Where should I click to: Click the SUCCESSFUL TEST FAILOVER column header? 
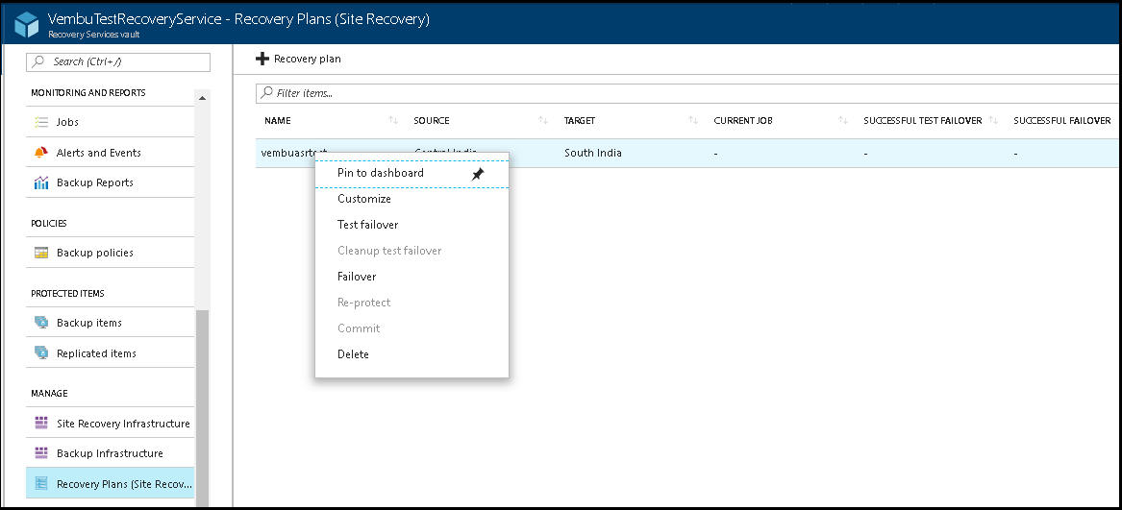pyautogui.click(x=922, y=120)
